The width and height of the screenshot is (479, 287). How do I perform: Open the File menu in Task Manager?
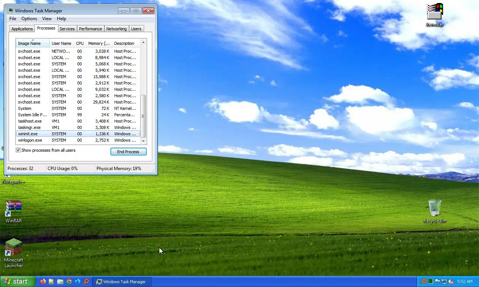click(13, 19)
